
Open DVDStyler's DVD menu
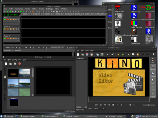point(9,60)
